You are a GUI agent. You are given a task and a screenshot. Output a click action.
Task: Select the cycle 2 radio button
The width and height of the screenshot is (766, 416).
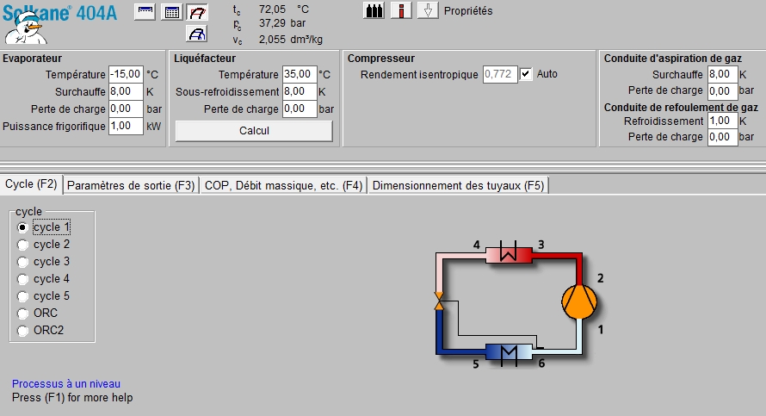[x=22, y=245]
